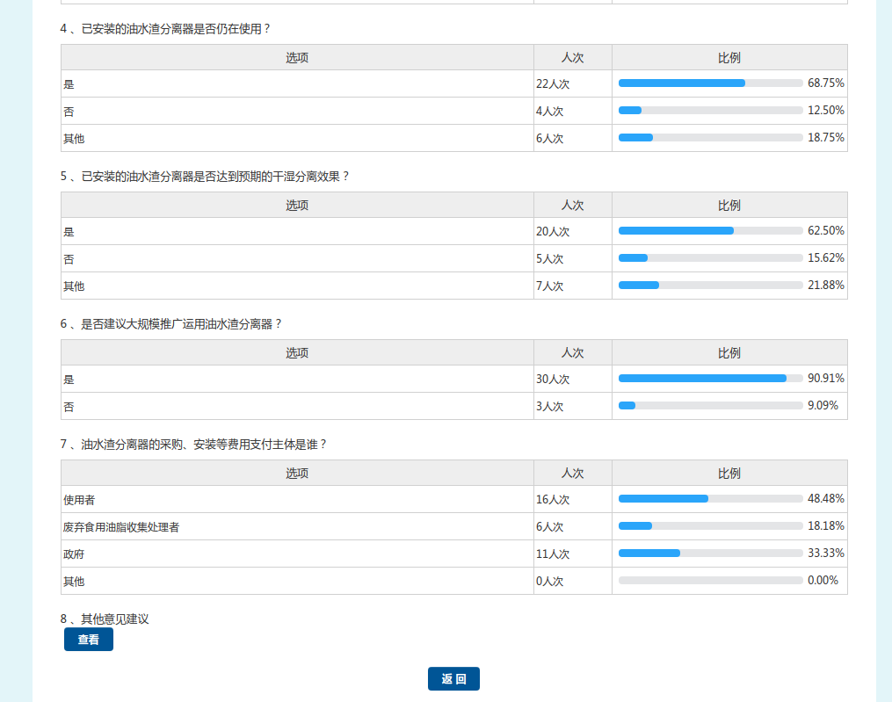Click the empty 0.00% progress bar
Screen dimensions: 892x702
710,581
